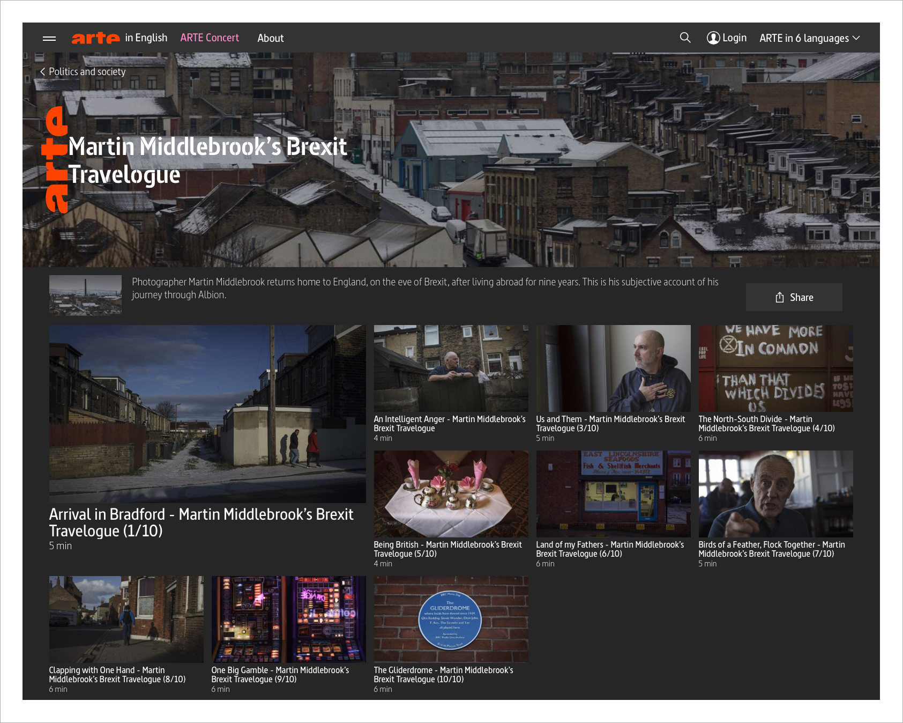Click the Login user avatar icon

[x=713, y=38]
